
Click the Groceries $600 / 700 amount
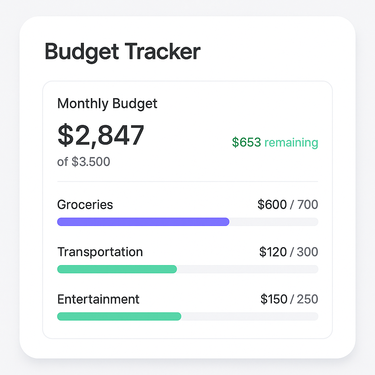[288, 204]
